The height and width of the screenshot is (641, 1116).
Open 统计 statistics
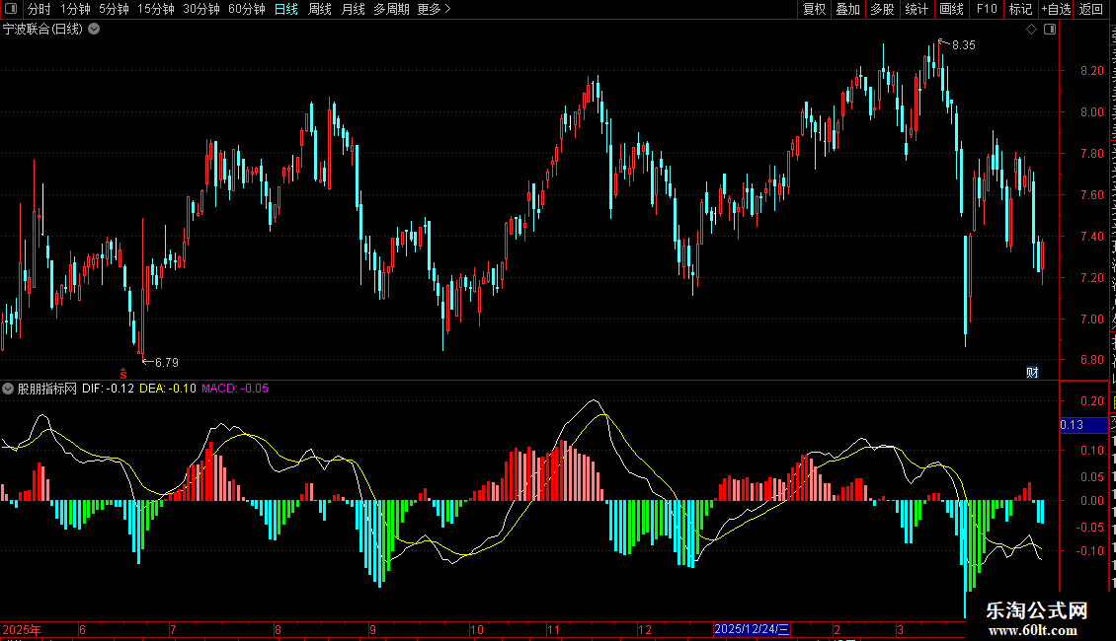[x=917, y=9]
